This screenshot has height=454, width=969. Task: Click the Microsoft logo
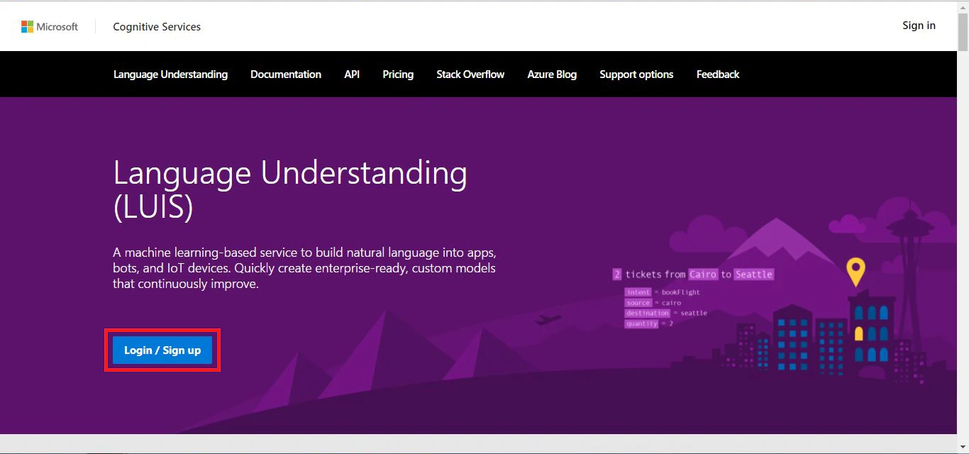coord(50,27)
